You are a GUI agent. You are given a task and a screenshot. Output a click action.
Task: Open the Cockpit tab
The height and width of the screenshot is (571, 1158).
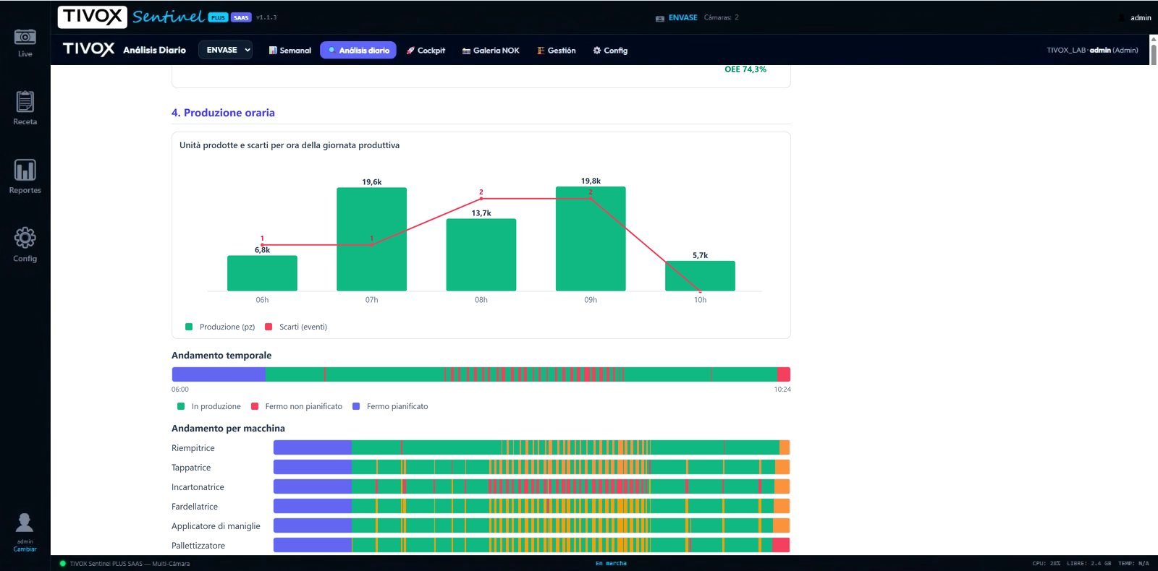pyautogui.click(x=426, y=51)
